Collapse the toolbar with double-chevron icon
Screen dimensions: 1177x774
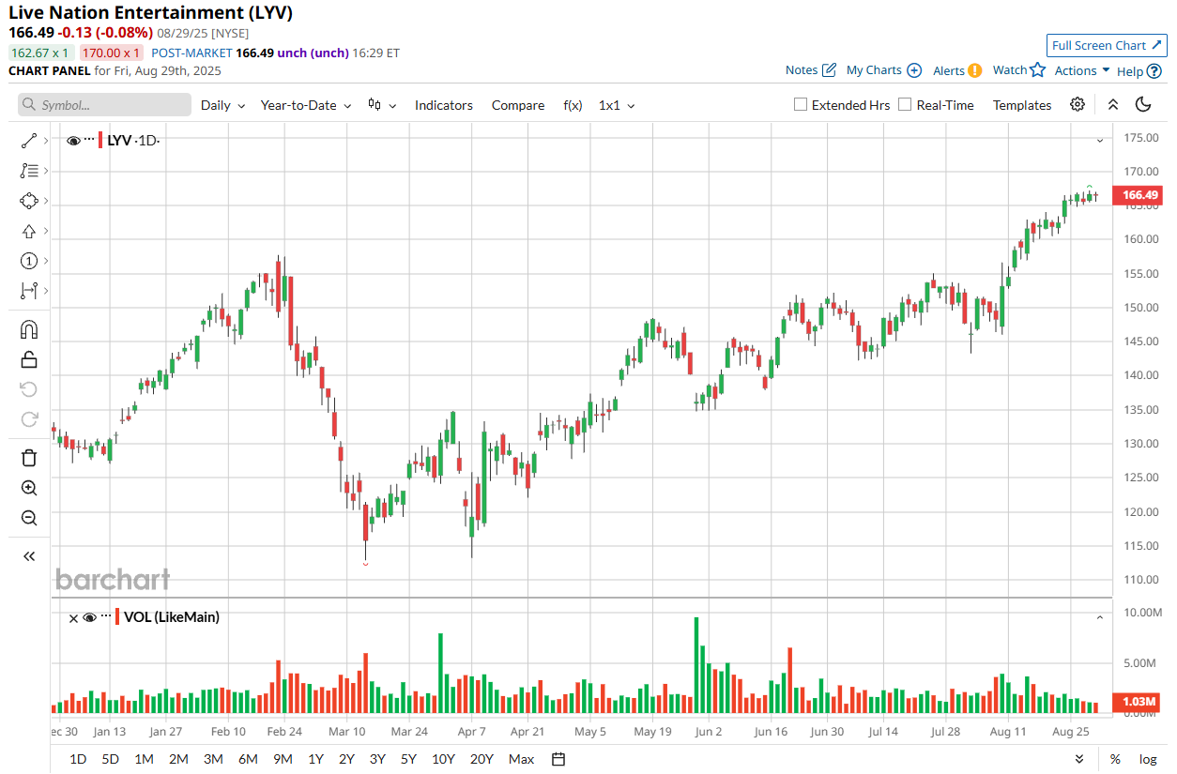click(1113, 105)
